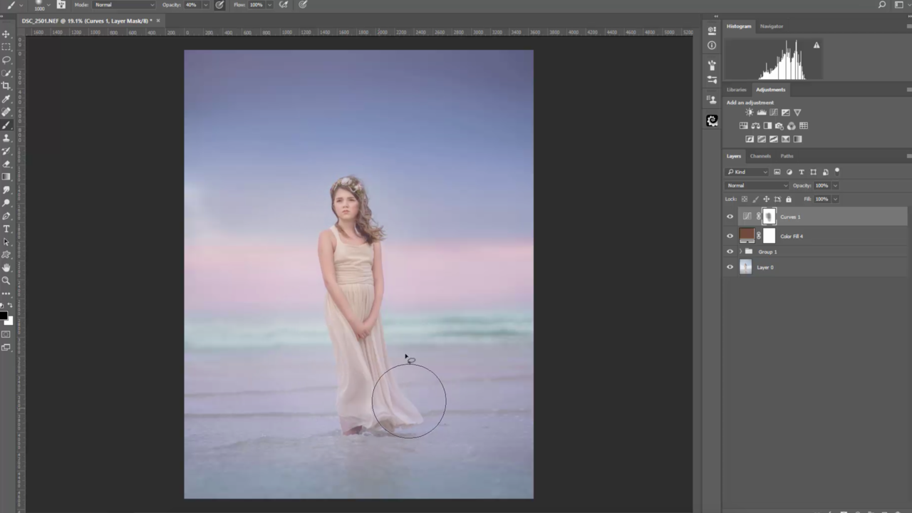Open the layer Kind filter dropdown

747,172
